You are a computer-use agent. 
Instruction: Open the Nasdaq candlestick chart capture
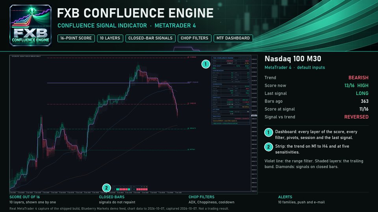tap(133, 124)
